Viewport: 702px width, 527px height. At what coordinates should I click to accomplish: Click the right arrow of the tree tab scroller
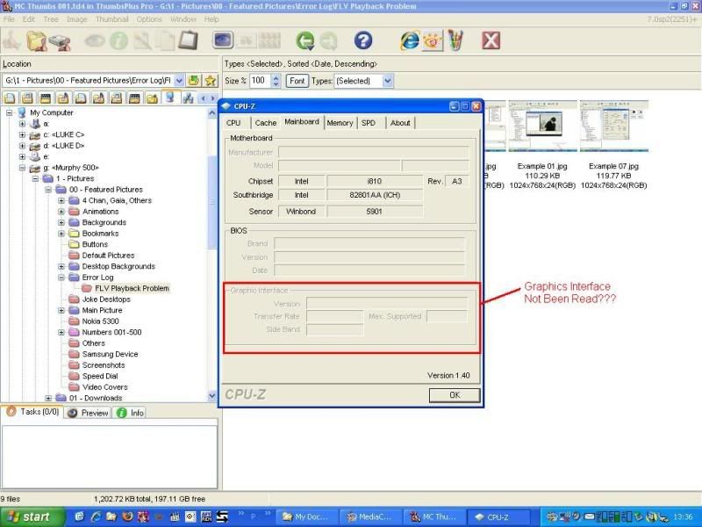212,98
